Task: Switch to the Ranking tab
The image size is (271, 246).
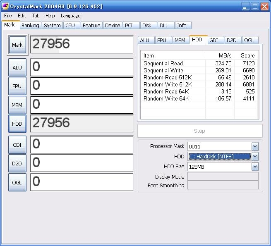Action: (x=31, y=25)
